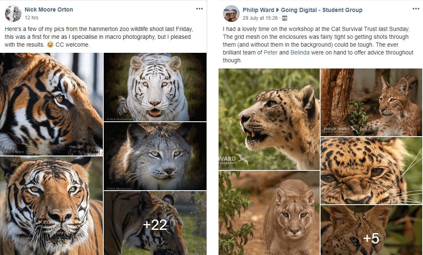This screenshot has width=423, height=255.
Task: Open the options menu on Nick Moore Orton's post
Action: [200, 9]
